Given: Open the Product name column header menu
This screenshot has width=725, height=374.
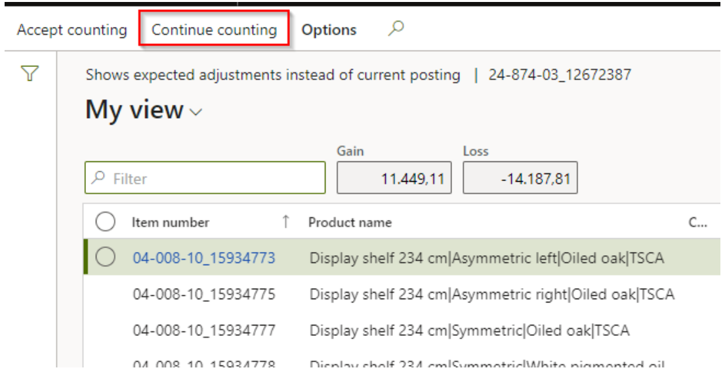Looking at the screenshot, I should click(x=350, y=222).
